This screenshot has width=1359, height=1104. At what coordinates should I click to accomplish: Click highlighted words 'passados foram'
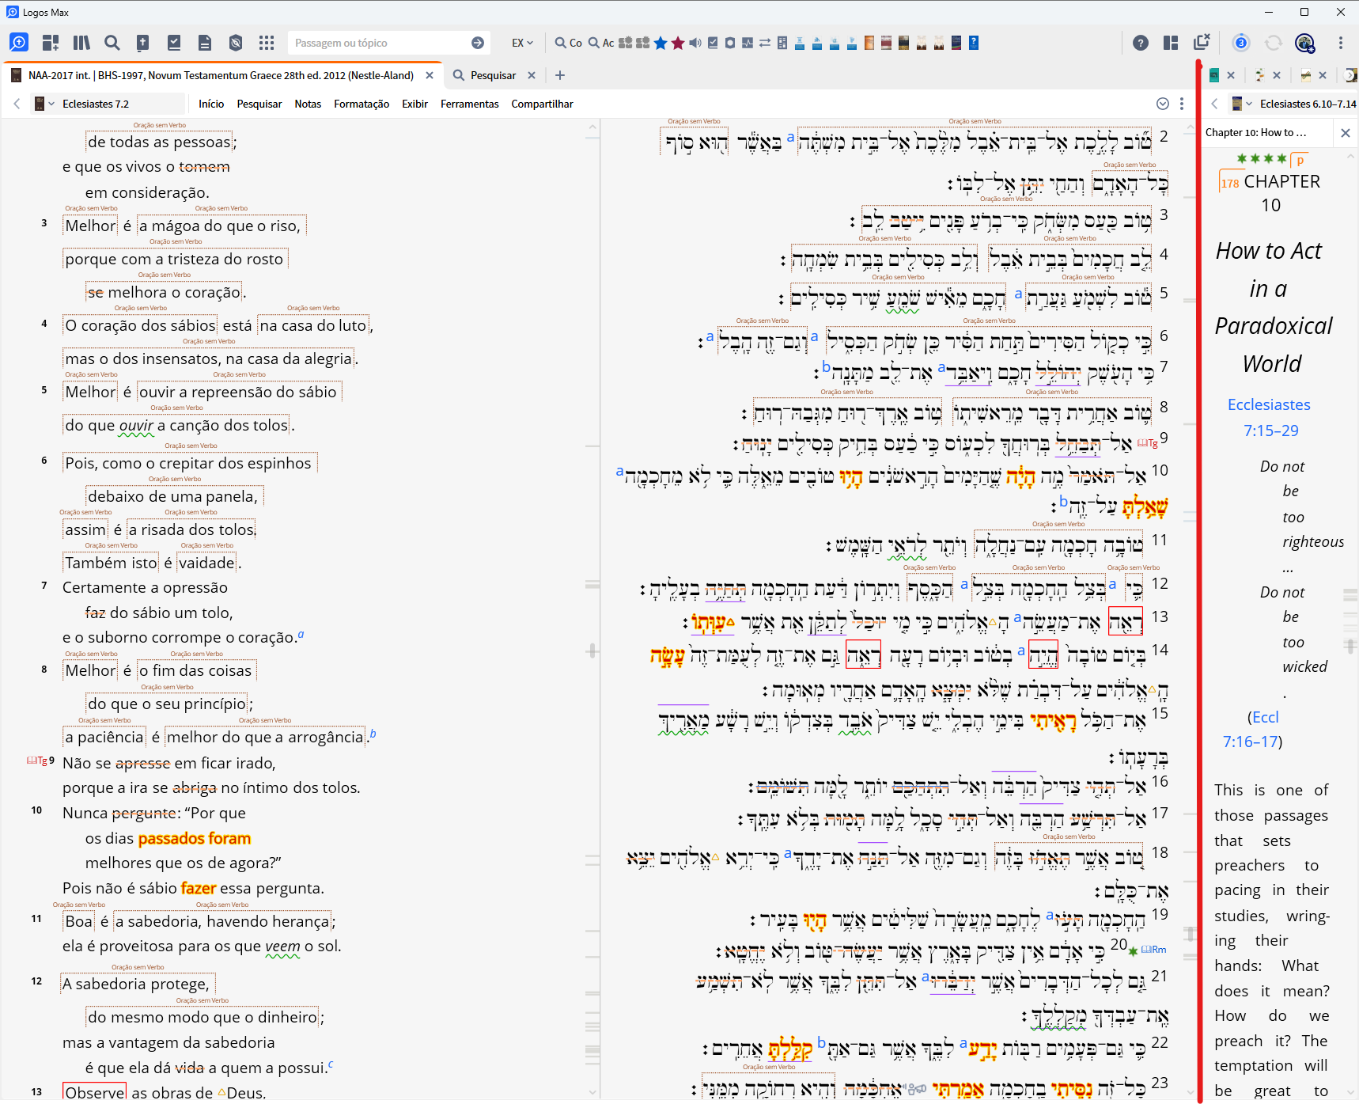coord(195,838)
